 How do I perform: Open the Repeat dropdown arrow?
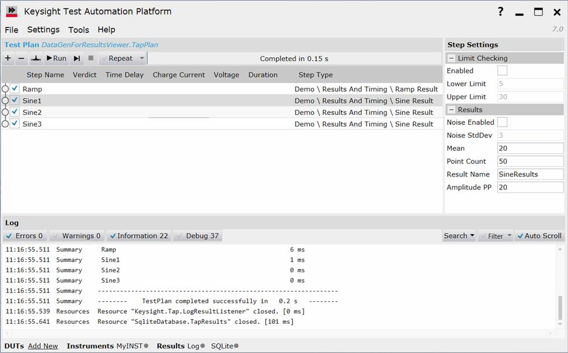click(x=142, y=58)
